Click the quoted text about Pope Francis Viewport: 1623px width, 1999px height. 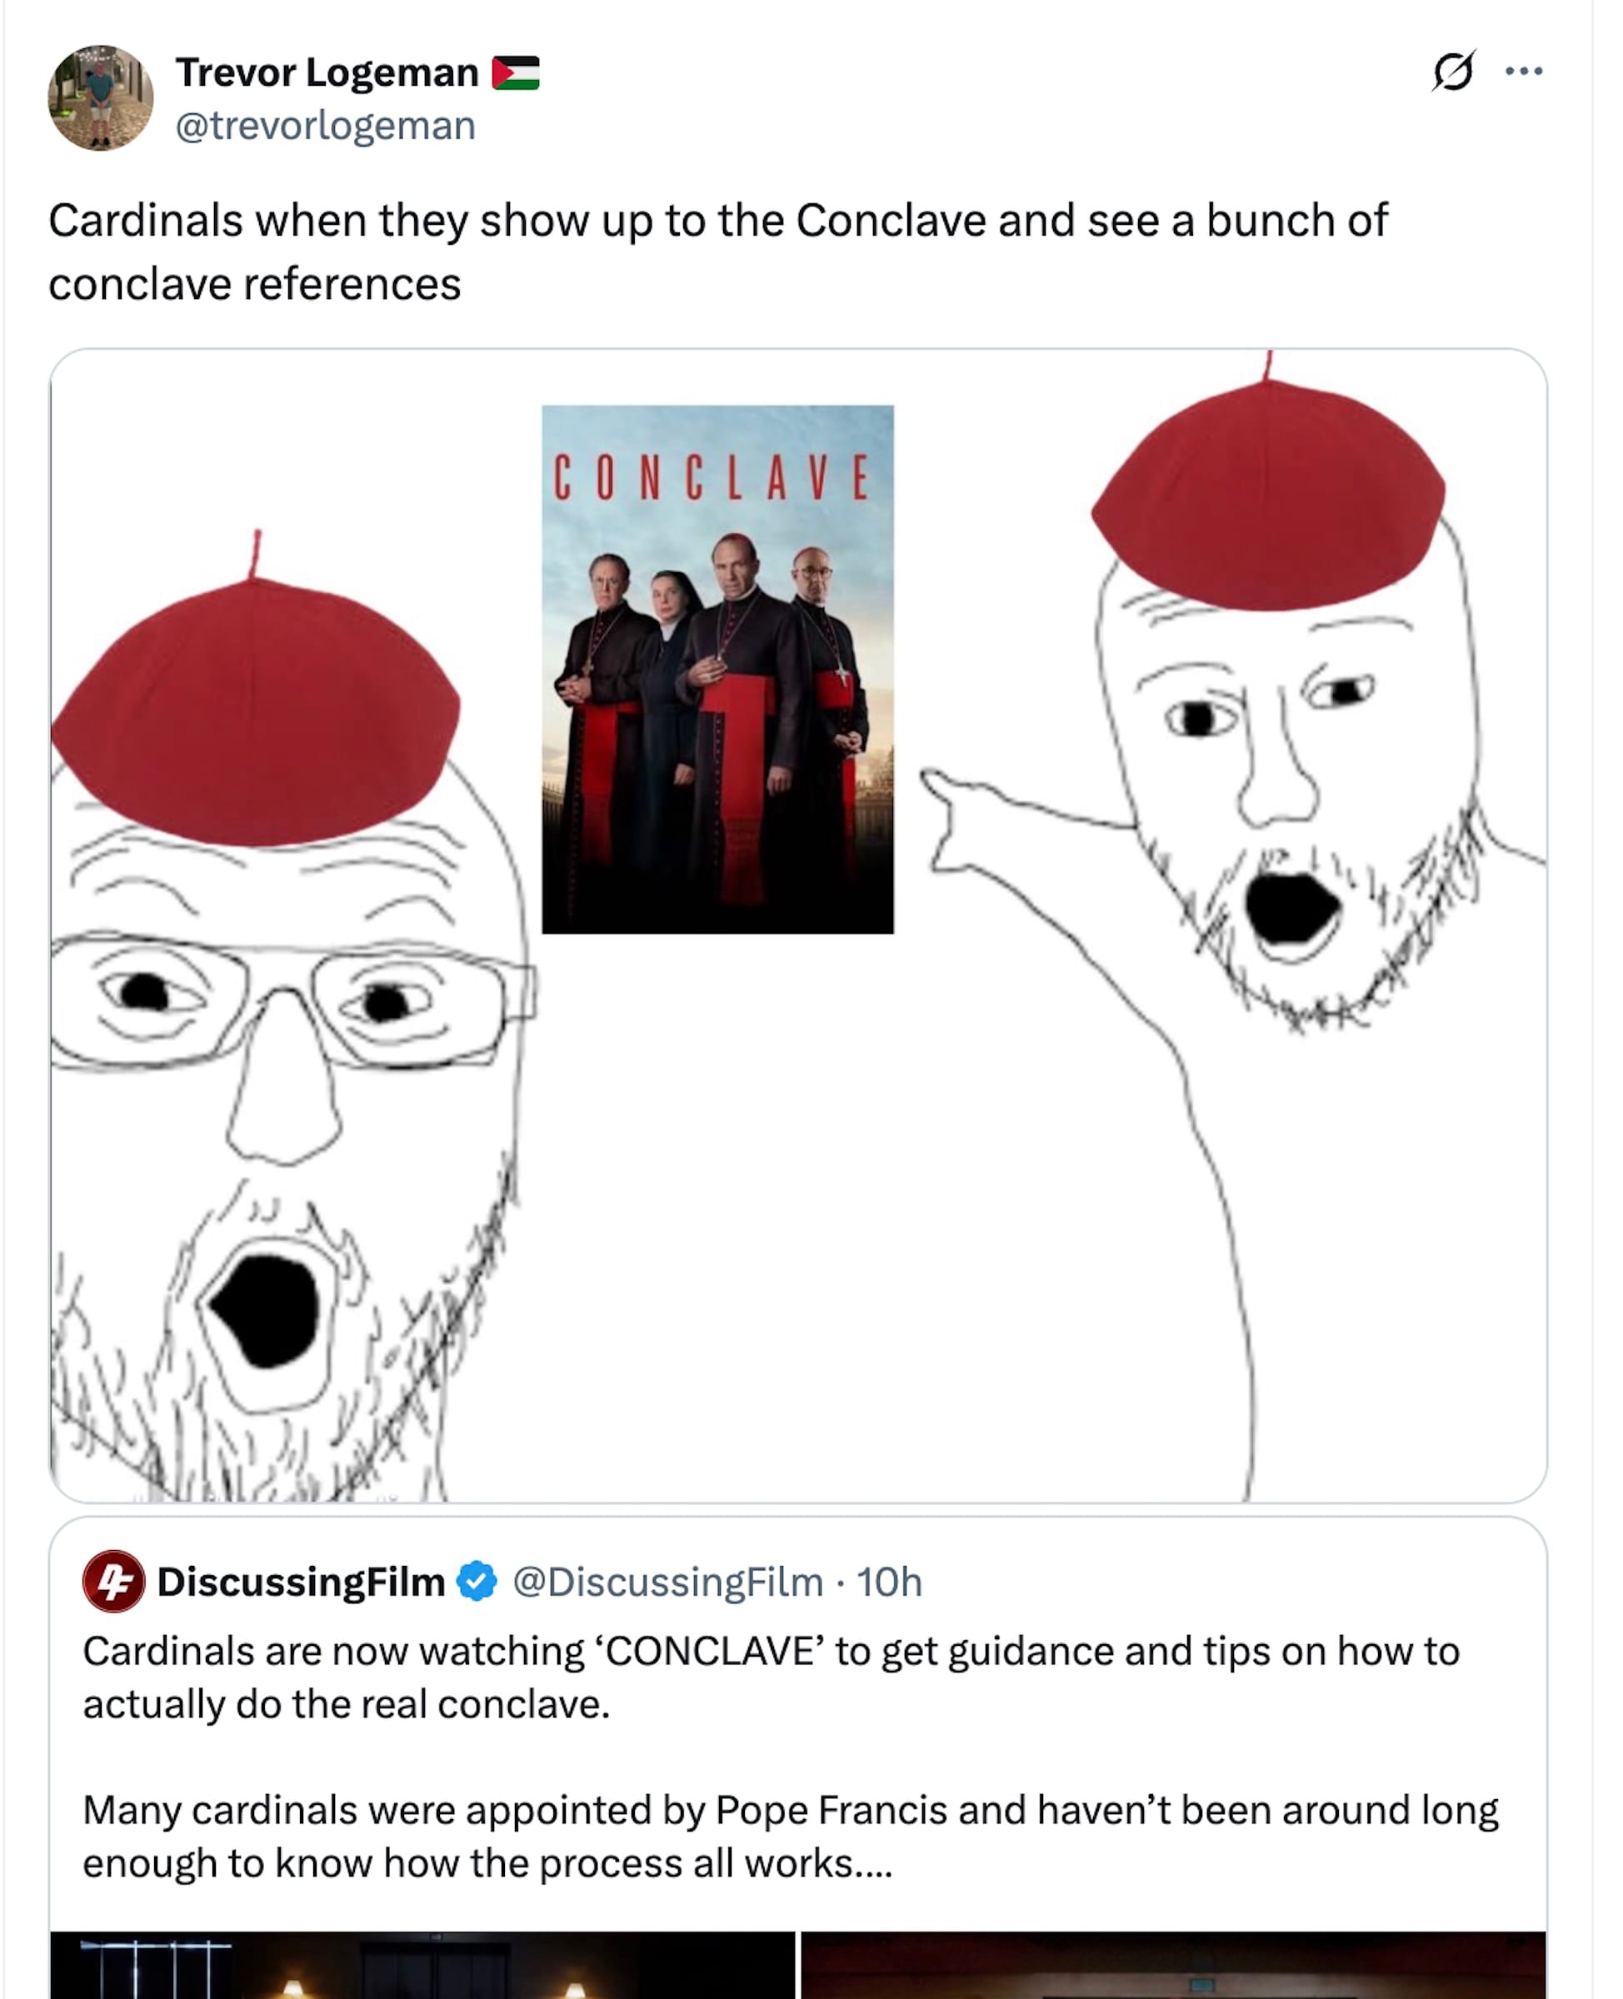(x=791, y=1837)
